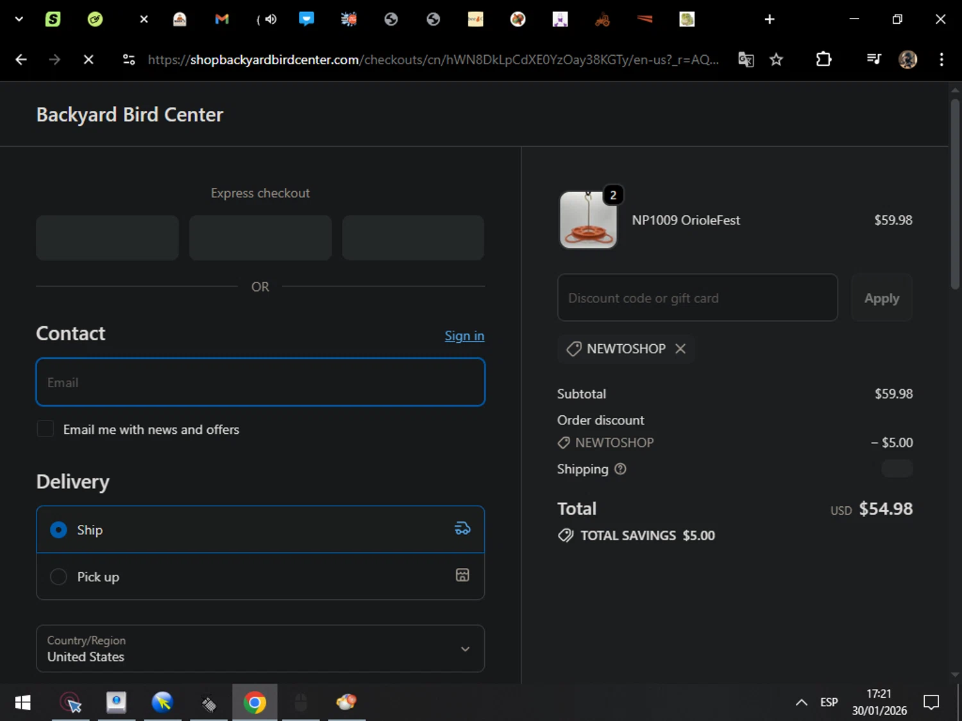Close the active browser tab

tap(144, 19)
